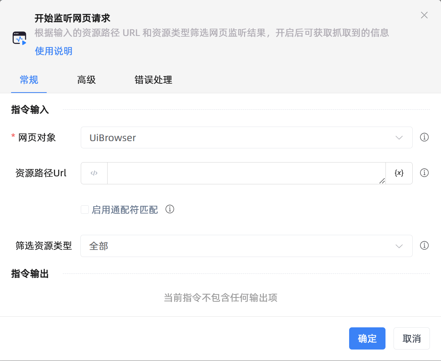The image size is (441, 361).
Task: Confirm settings with the 确定 button
Action: pos(367,338)
